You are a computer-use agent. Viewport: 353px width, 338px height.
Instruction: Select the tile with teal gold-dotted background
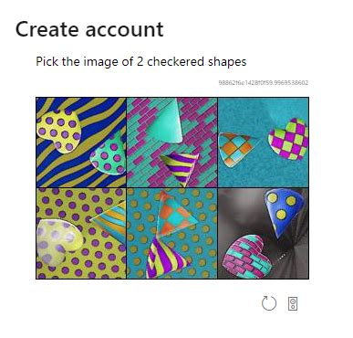coord(172,233)
